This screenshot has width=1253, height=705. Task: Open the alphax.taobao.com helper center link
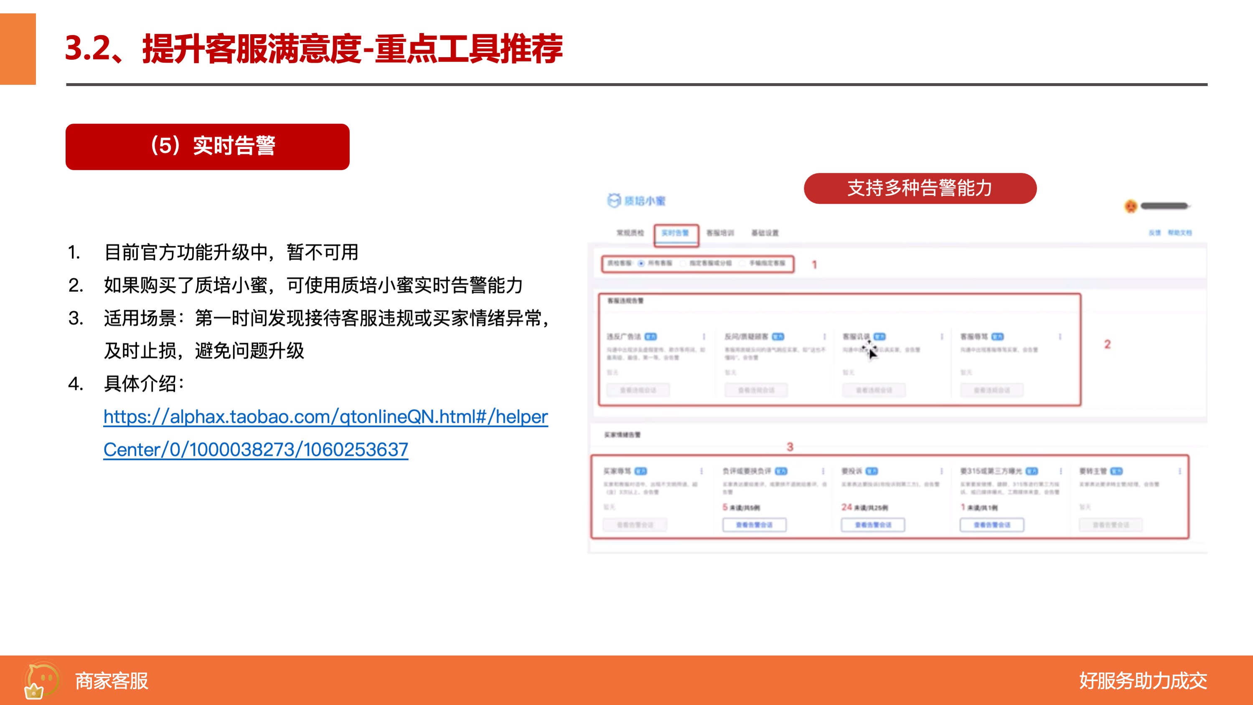pyautogui.click(x=325, y=433)
